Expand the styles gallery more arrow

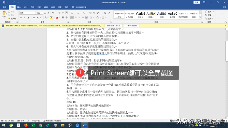(200, 18)
